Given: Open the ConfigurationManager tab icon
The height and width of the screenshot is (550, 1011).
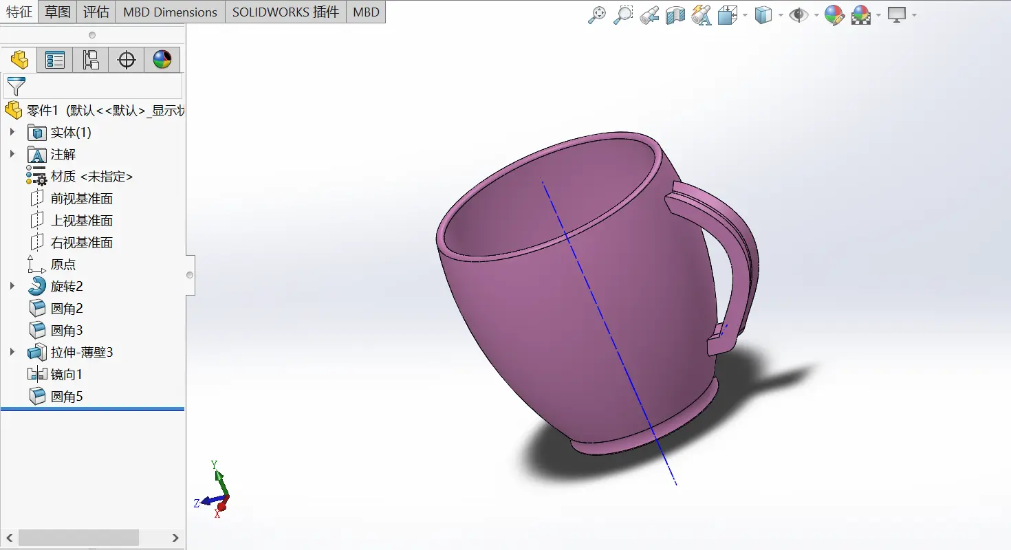Looking at the screenshot, I should click(91, 60).
